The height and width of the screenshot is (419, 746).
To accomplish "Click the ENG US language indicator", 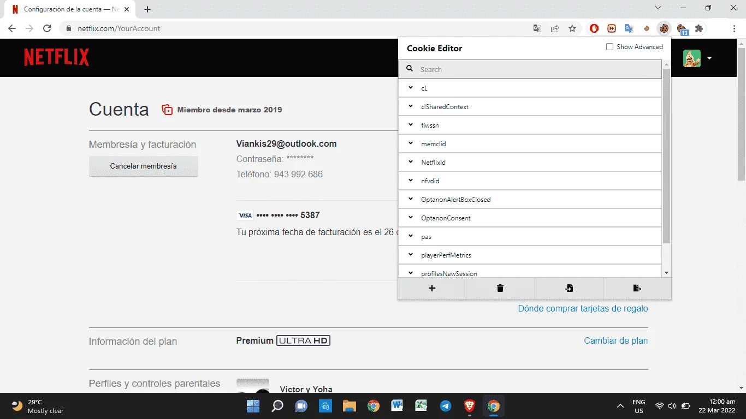I will click(639, 406).
